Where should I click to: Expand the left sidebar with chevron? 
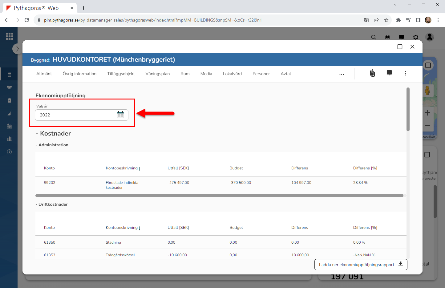[x=17, y=49]
